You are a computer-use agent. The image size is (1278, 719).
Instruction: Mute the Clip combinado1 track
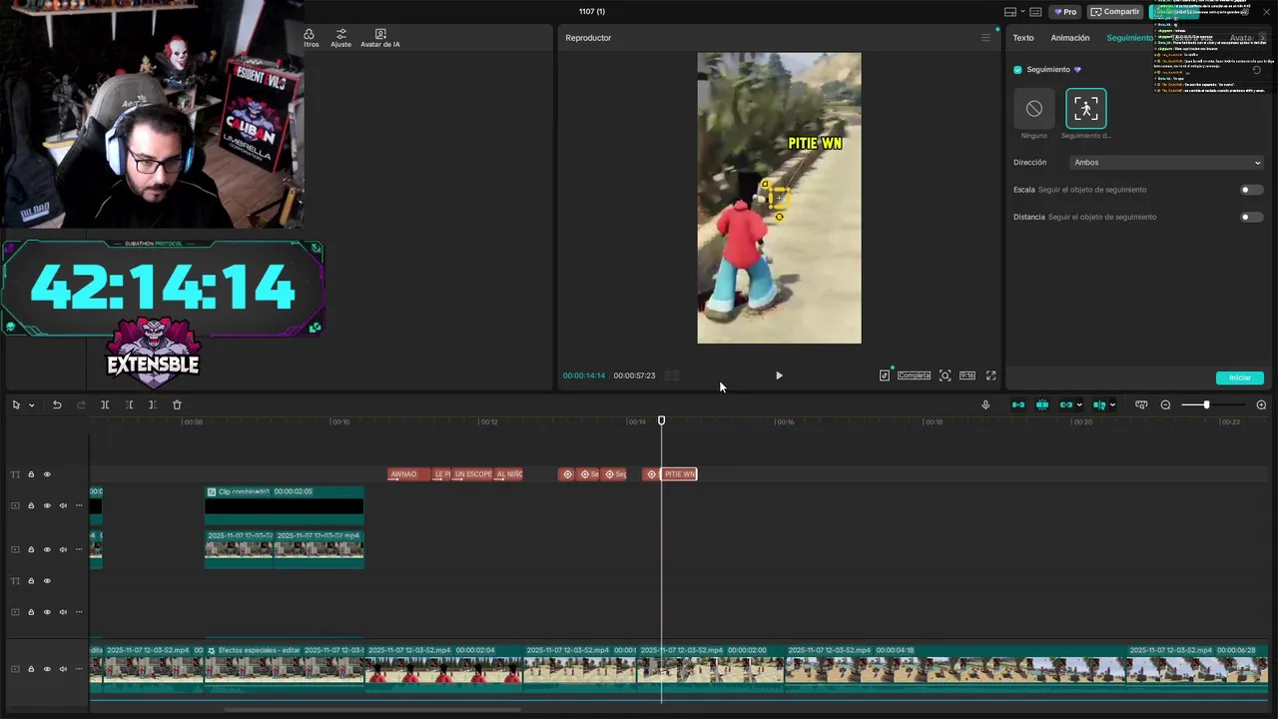tap(63, 505)
